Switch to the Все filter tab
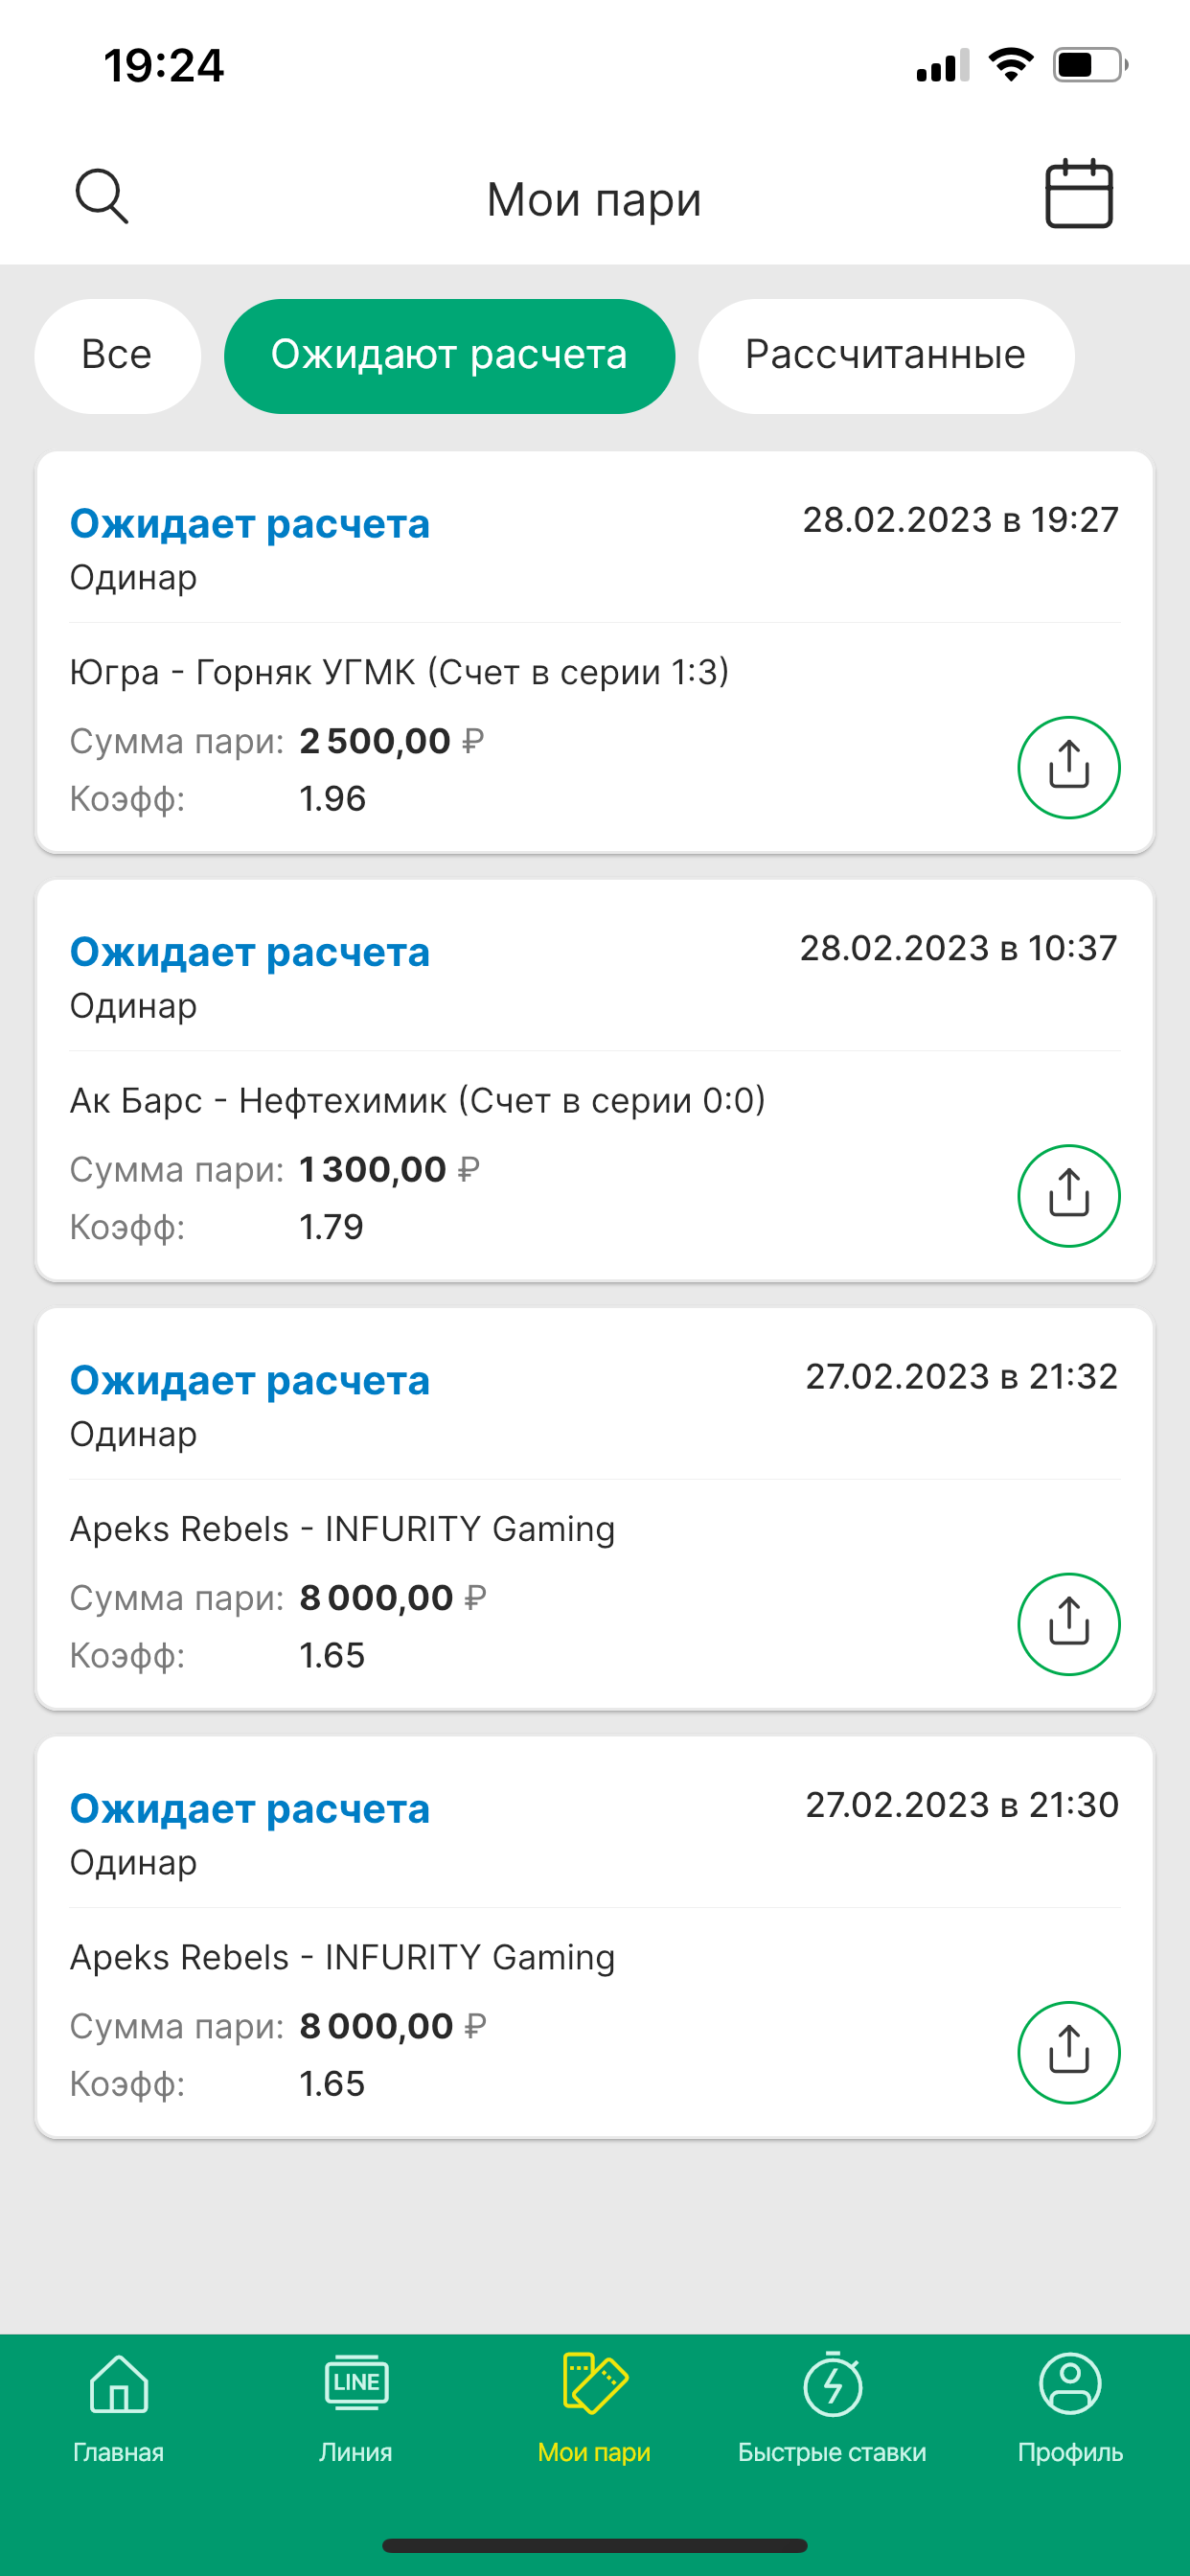Screen dimensions: 1190x2576 click(117, 355)
